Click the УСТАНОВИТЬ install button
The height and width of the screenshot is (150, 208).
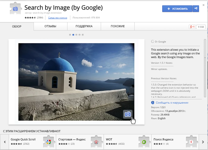click(177, 9)
